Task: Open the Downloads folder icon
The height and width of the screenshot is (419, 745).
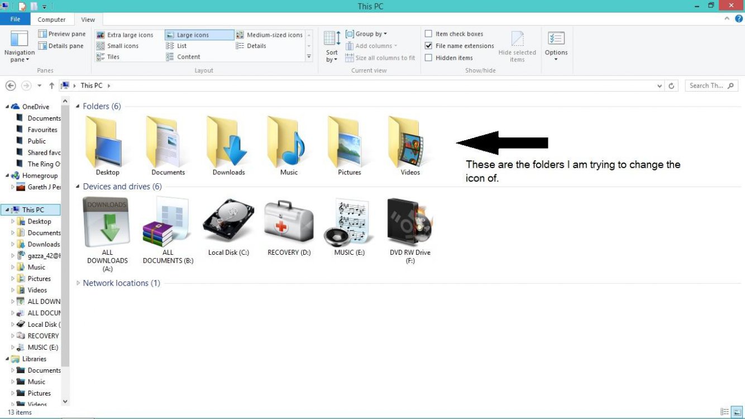Action: point(228,140)
